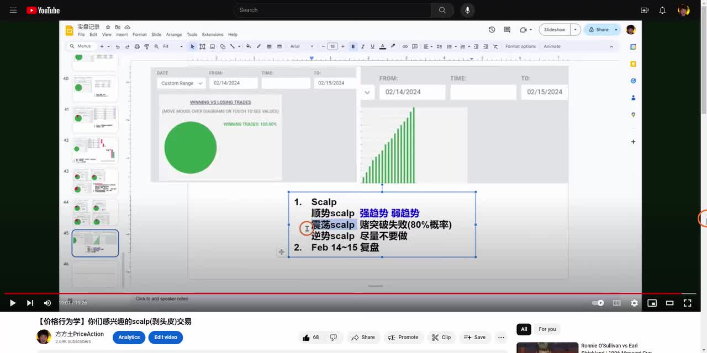Screen dimensions: 707x353
Task: Toggle theater mode in player
Action: pos(669,303)
